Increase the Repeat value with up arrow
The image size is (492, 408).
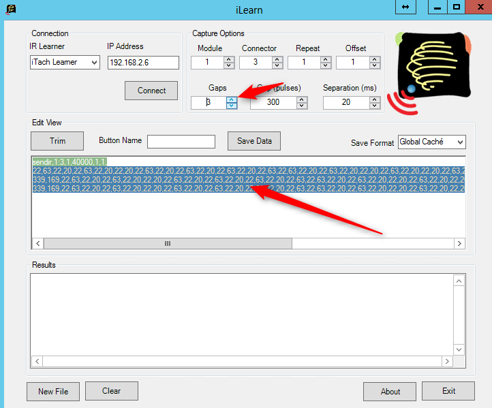tap(326, 59)
